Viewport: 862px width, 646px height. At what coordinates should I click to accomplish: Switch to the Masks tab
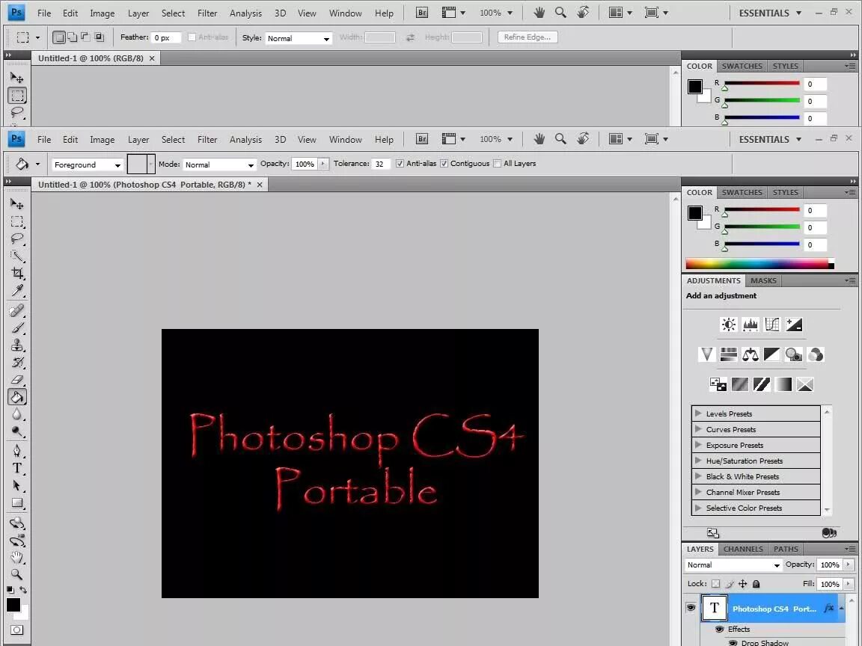pos(763,280)
